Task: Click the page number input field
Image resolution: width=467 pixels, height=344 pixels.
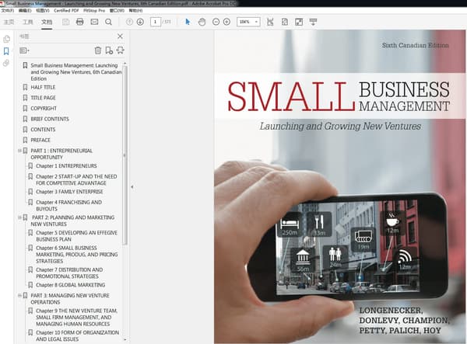Action: tap(156, 22)
